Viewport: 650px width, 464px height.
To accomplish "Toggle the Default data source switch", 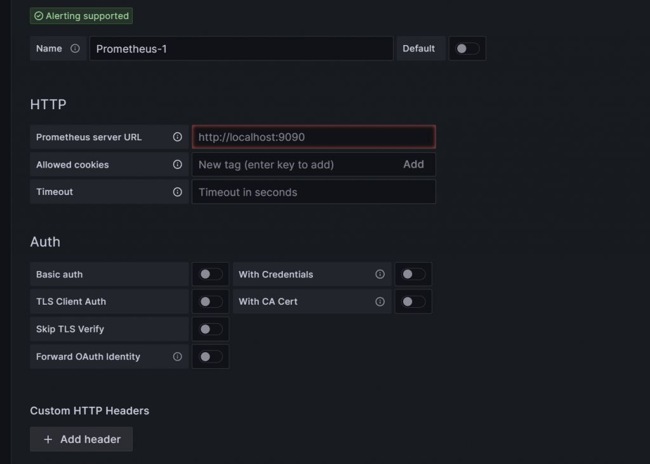I will coord(467,48).
